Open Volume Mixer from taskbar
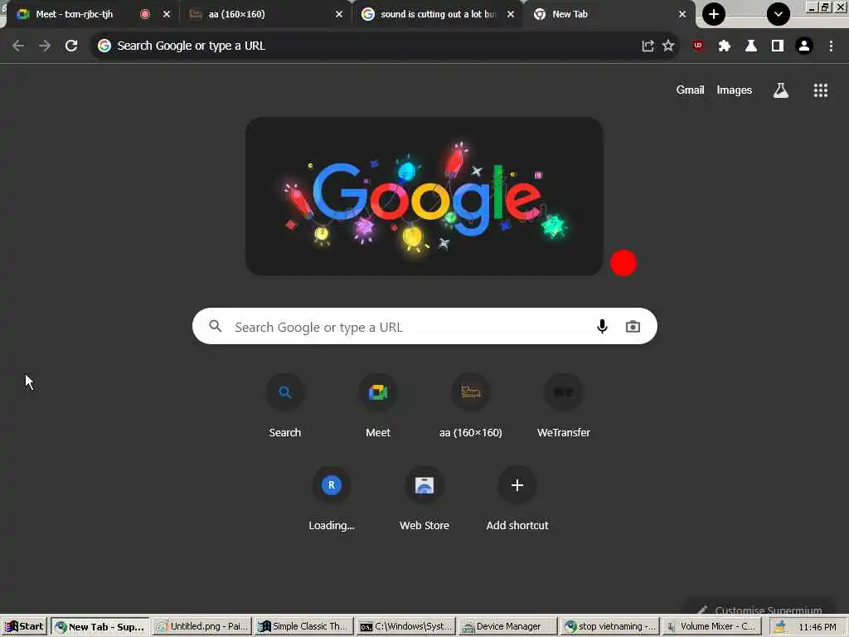849x637 pixels. (711, 627)
